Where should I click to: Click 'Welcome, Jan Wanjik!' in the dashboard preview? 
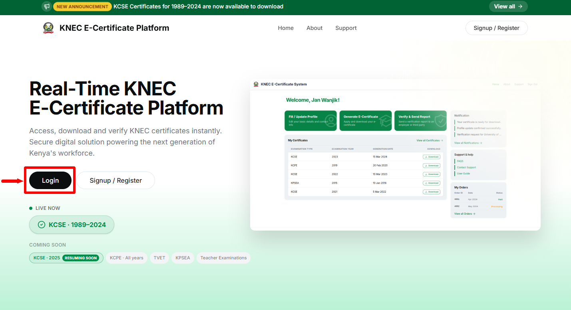pos(313,100)
